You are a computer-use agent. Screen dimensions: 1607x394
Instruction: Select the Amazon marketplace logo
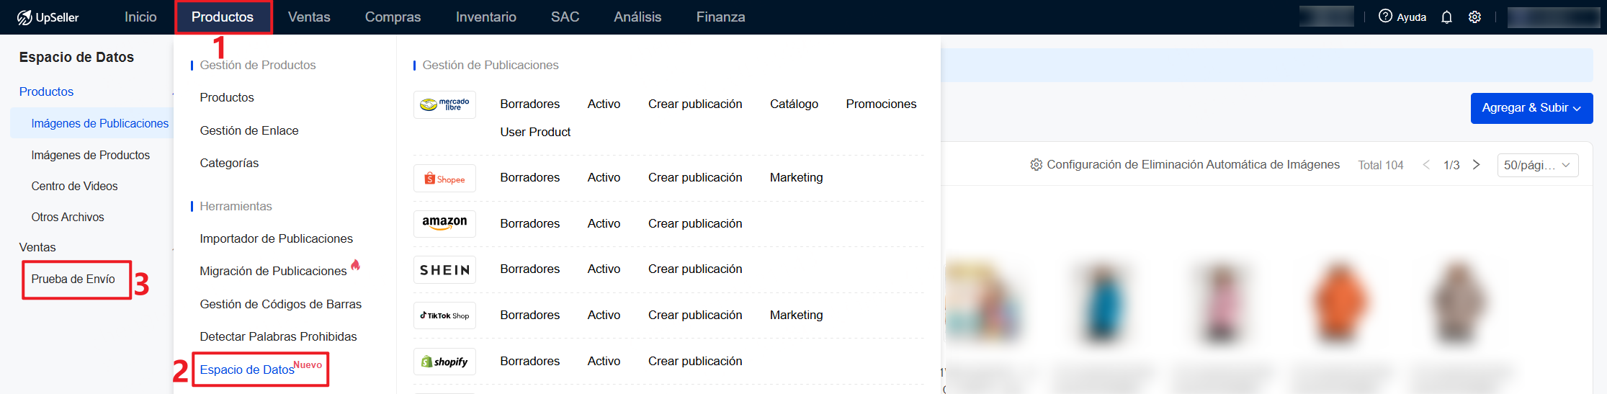[444, 224]
